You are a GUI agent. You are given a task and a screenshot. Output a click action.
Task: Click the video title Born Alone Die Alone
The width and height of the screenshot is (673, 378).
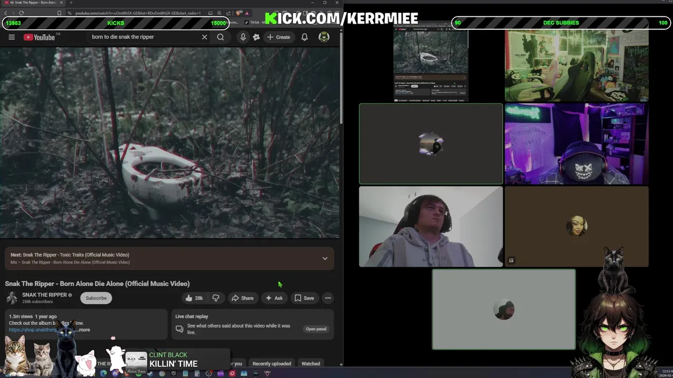click(x=97, y=283)
